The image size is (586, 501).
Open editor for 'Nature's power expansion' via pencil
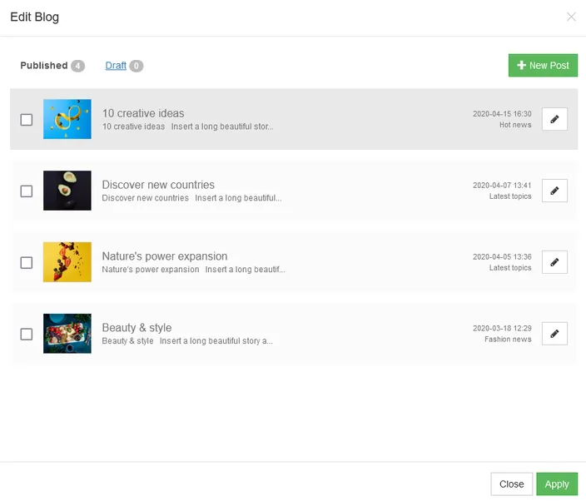(554, 262)
